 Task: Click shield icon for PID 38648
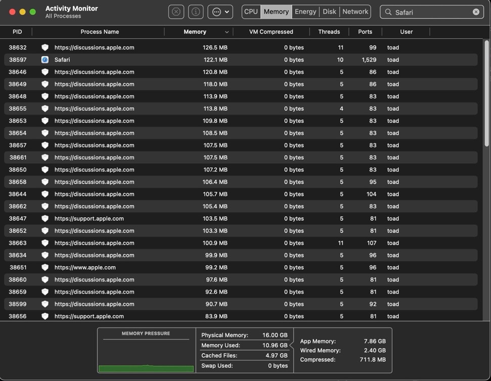point(45,96)
